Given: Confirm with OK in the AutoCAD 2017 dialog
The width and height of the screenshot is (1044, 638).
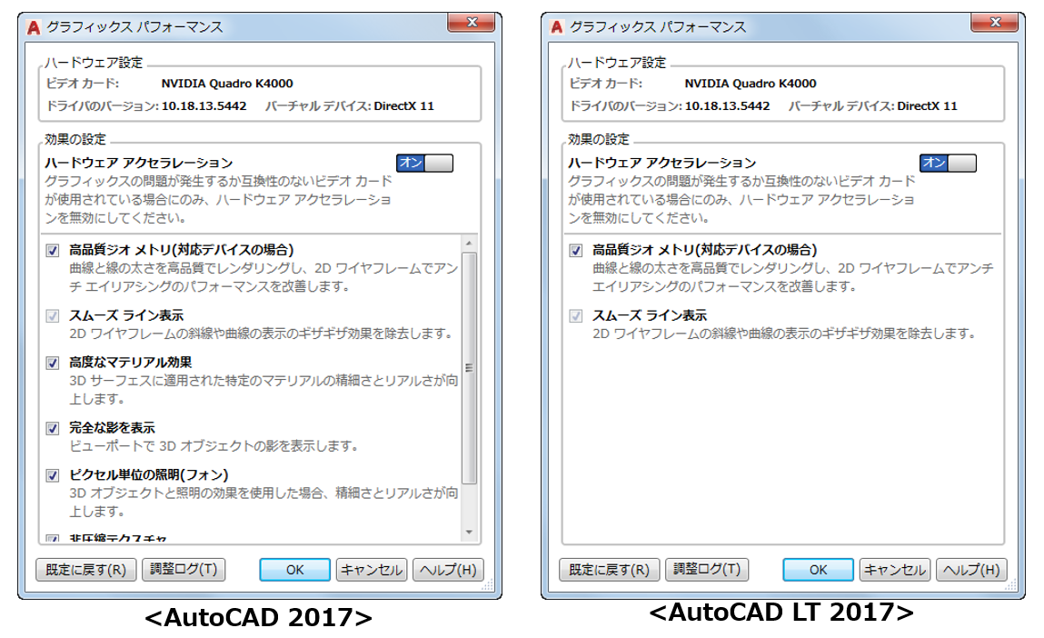Looking at the screenshot, I should pos(295,570).
